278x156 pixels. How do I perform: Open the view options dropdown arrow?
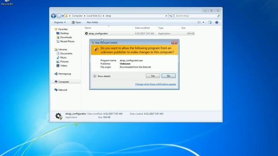coord(203,22)
